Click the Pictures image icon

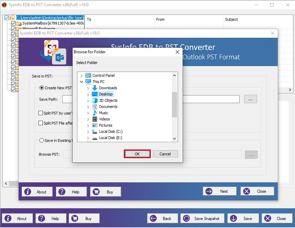click(x=95, y=125)
